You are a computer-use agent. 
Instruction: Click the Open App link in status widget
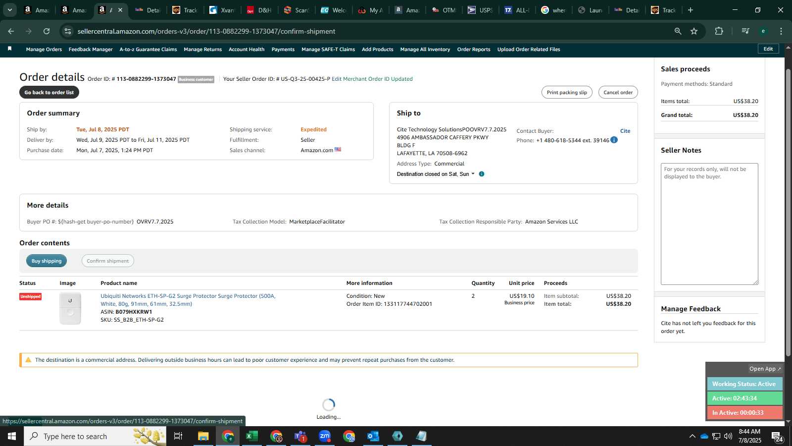[x=765, y=369]
